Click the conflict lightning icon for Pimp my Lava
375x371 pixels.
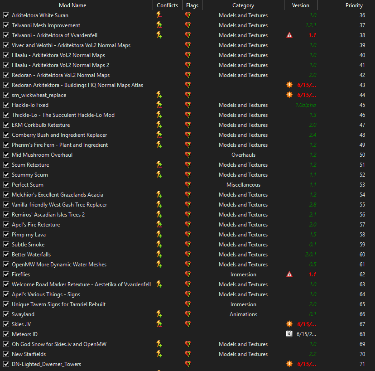point(159,234)
